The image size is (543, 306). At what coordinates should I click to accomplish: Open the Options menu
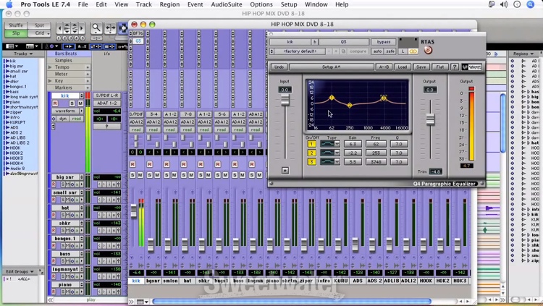coord(261,4)
